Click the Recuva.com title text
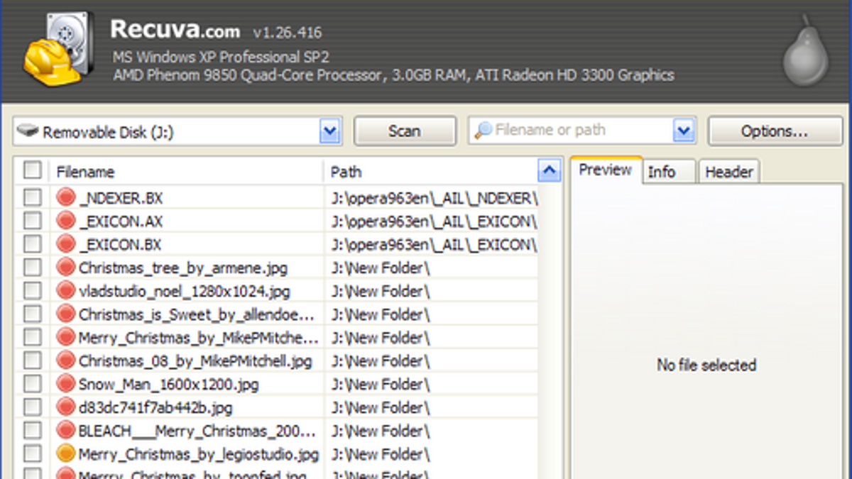 (x=175, y=30)
